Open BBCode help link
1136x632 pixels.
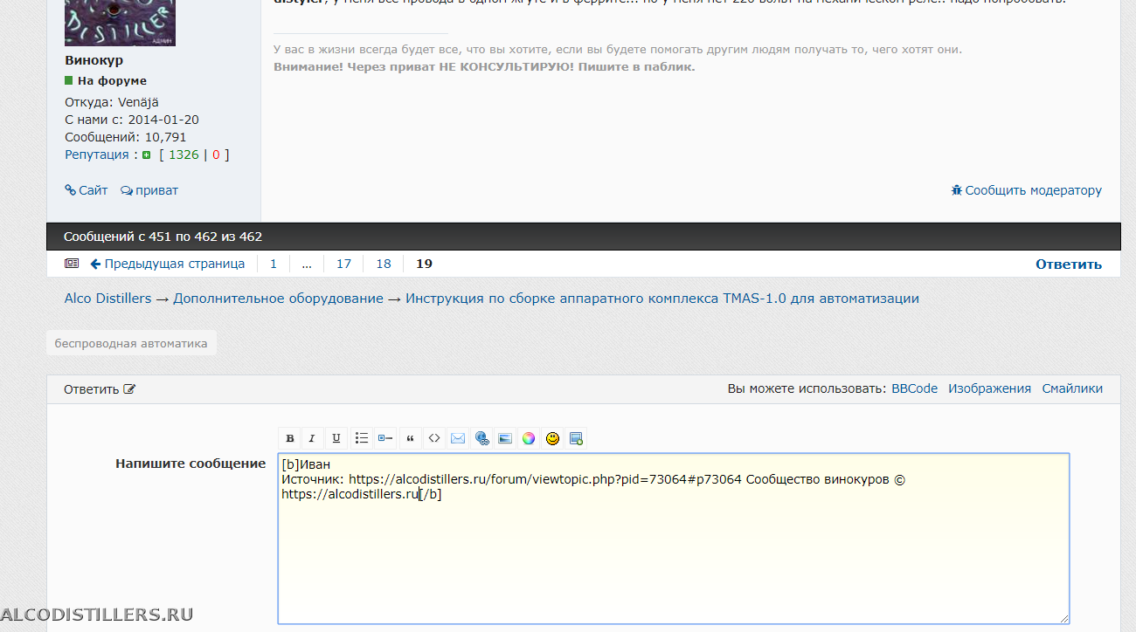(x=914, y=388)
